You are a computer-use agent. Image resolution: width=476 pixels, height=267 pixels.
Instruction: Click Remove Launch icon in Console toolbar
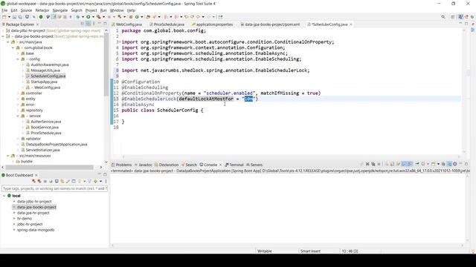(367, 164)
